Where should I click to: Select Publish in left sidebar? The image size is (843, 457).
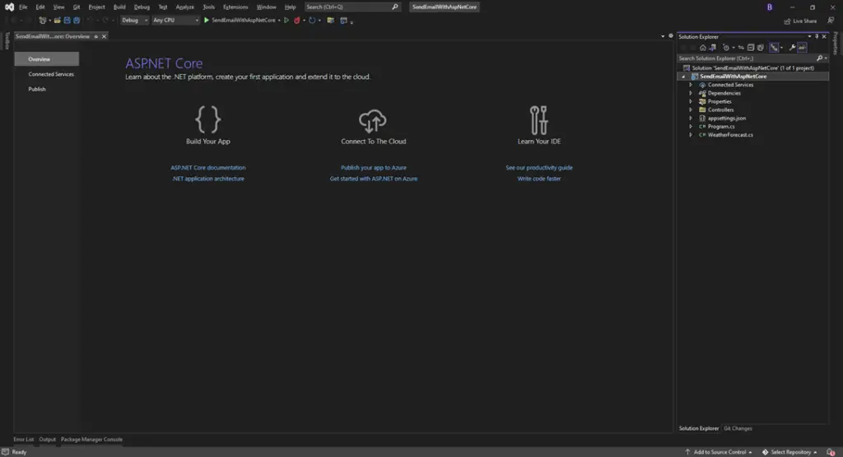coord(37,89)
